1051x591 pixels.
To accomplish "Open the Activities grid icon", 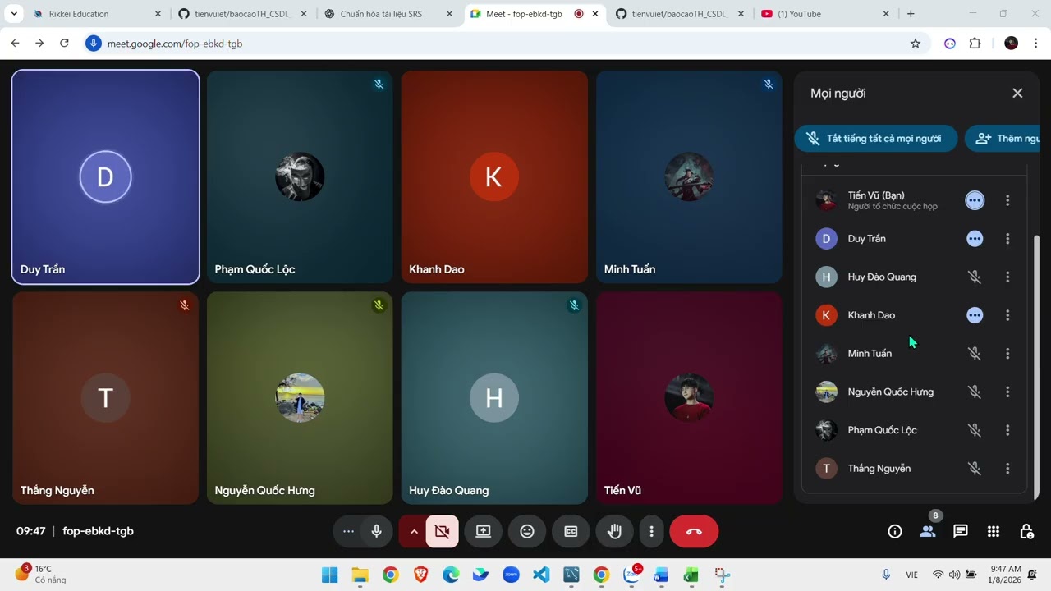I will pos(994,531).
